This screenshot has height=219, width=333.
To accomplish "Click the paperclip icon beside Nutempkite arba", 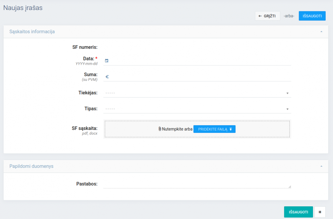I will point(160,129).
